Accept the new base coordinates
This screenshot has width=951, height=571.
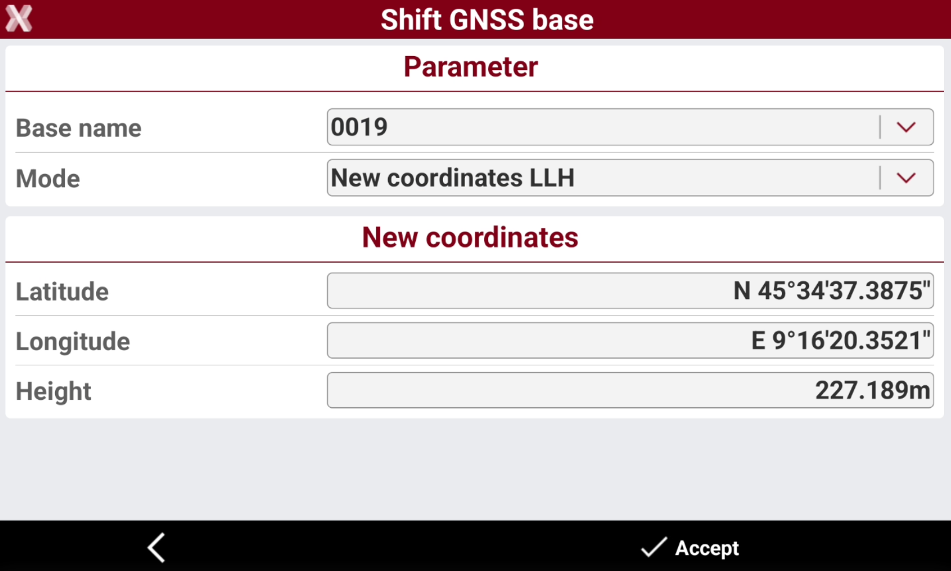690,547
